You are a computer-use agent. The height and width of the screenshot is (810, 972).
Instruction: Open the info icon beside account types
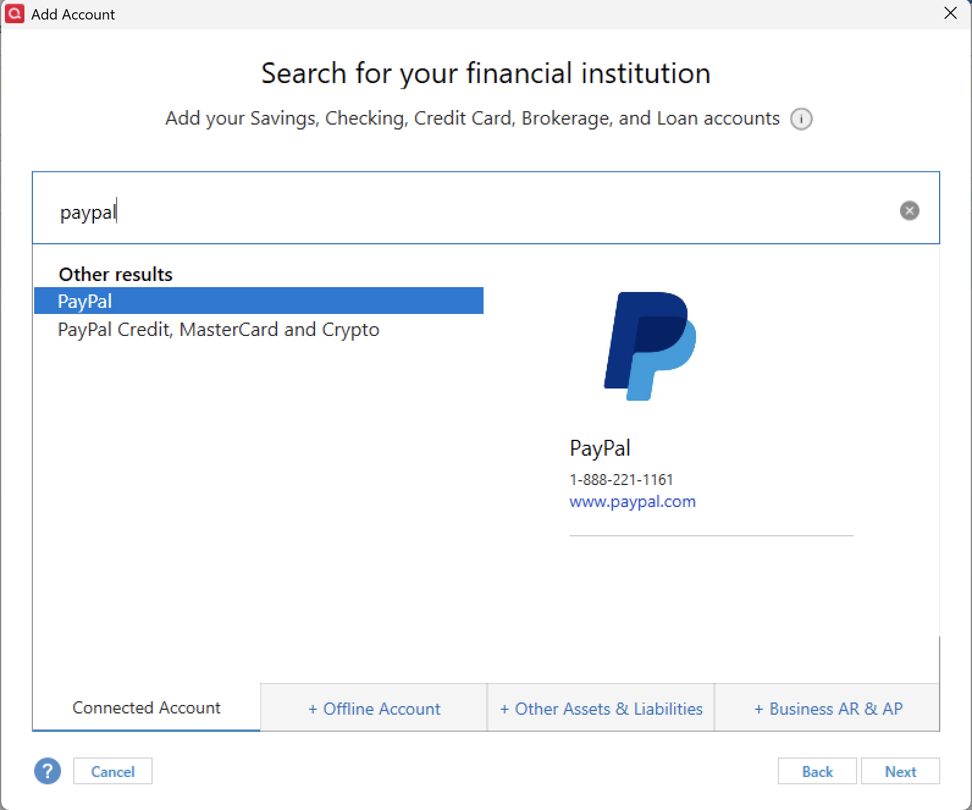pos(801,119)
